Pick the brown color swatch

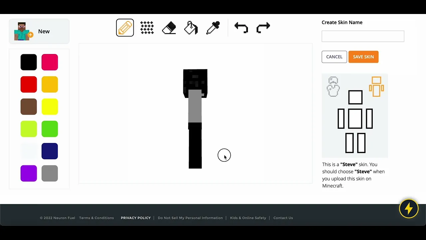coord(29,107)
